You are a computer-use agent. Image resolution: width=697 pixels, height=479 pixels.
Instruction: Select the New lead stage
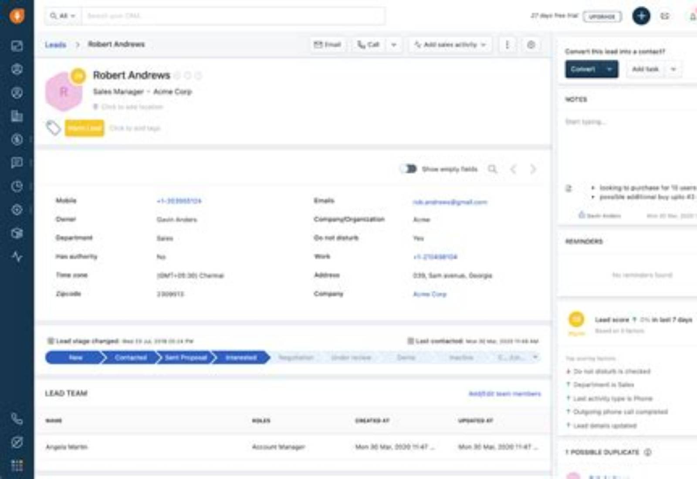(75, 357)
